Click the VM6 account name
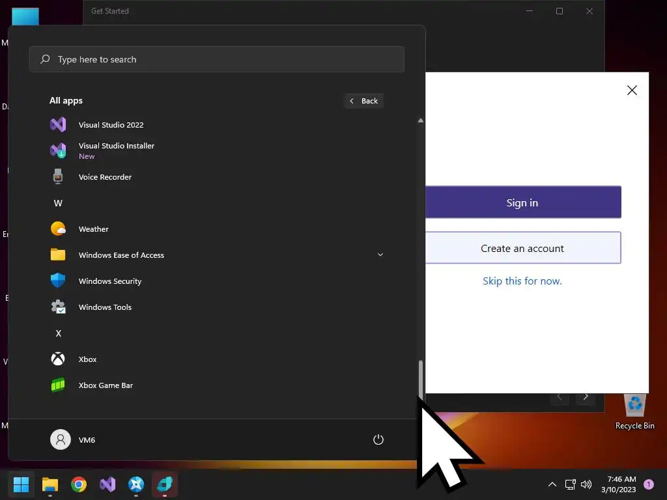This screenshot has height=500, width=667. pyautogui.click(x=87, y=440)
